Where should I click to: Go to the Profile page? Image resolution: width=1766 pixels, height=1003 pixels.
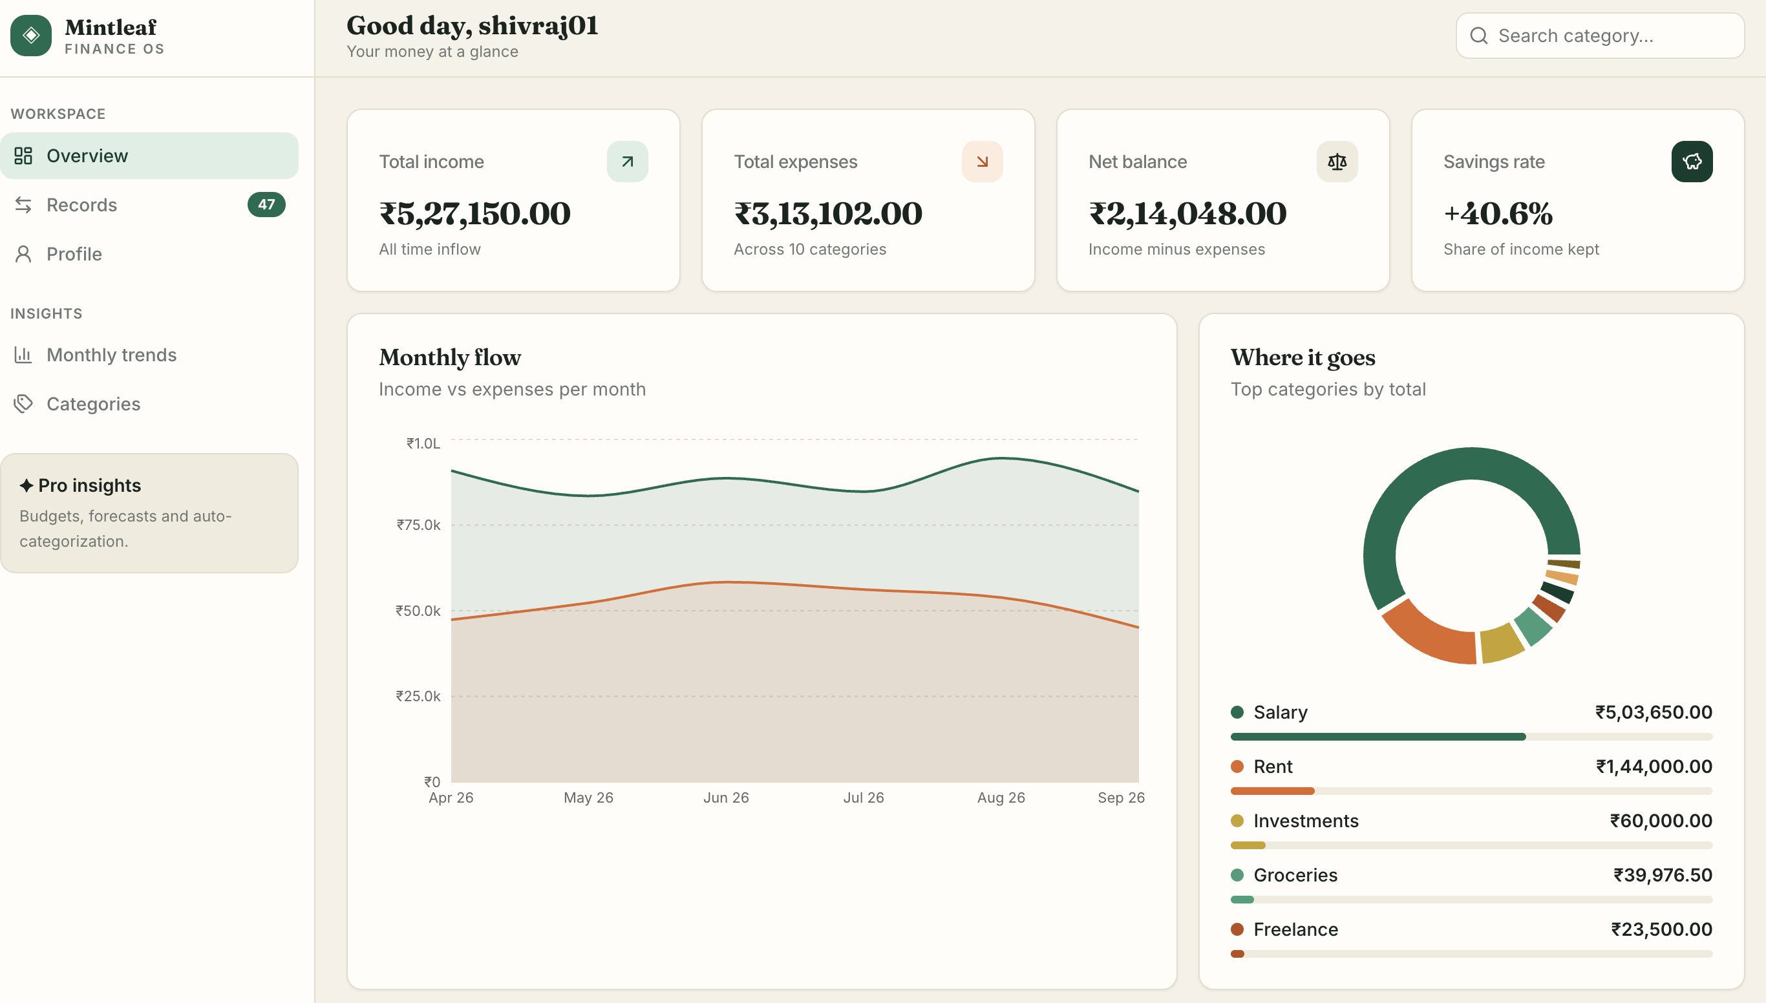click(149, 254)
